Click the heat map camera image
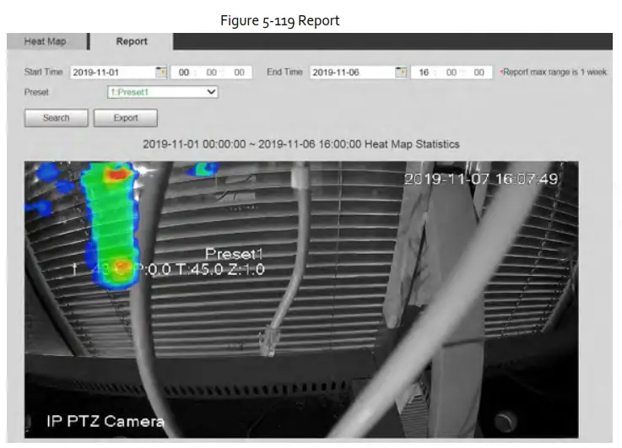This screenshot has height=448, width=622. coord(301,300)
